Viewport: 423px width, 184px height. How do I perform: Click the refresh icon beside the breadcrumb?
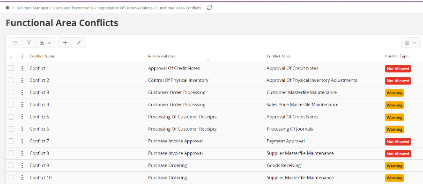click(x=209, y=8)
